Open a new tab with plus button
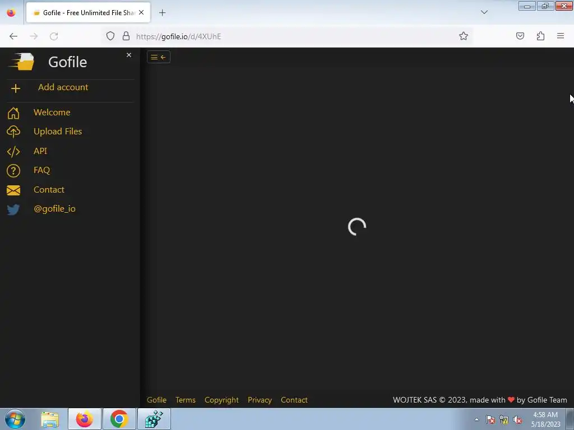Image resolution: width=574 pixels, height=430 pixels. 162,13
